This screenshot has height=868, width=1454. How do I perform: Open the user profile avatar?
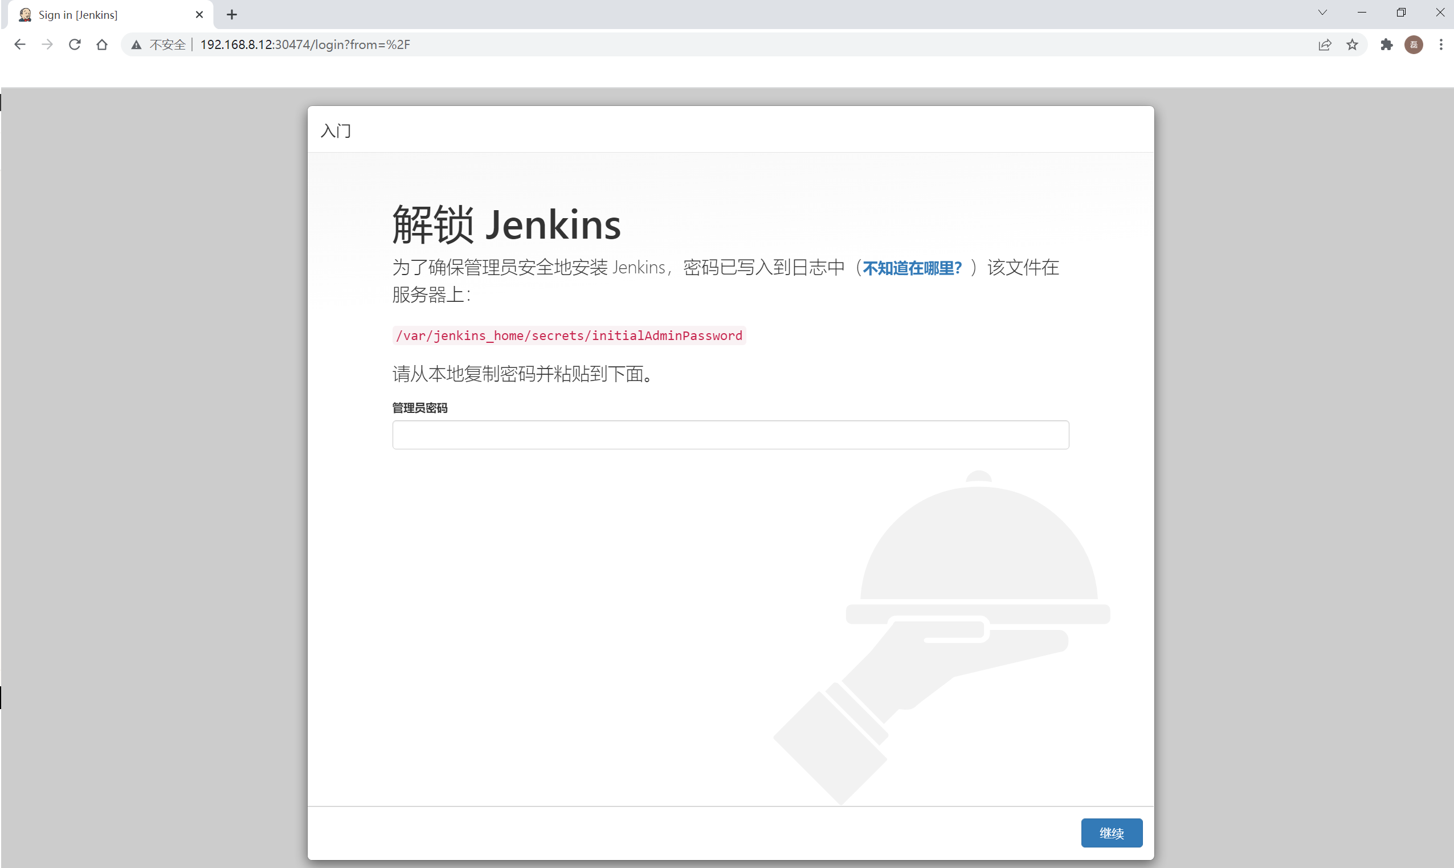pos(1414,44)
